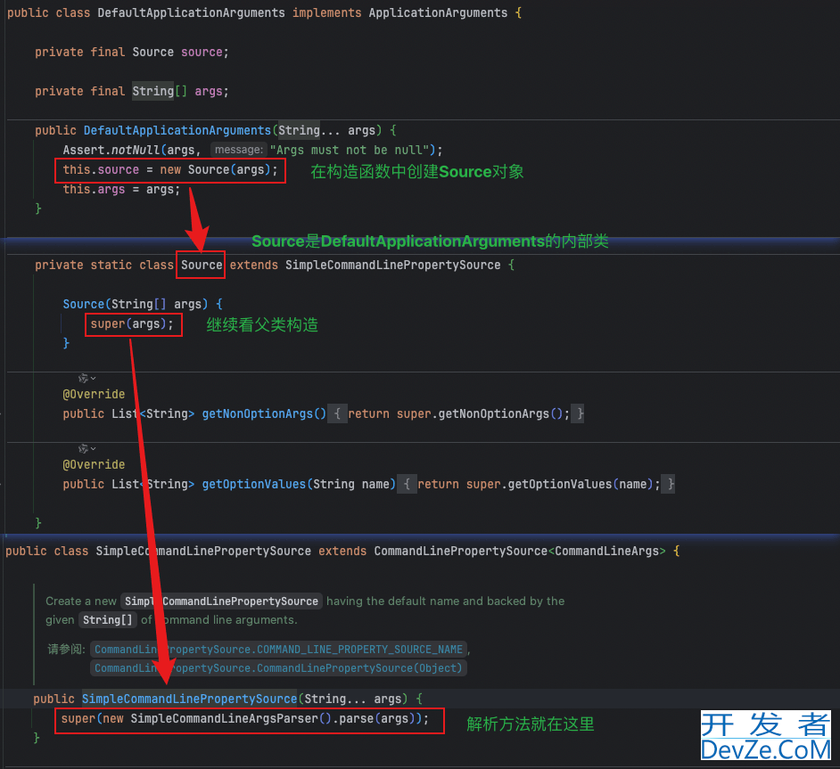Click the 'SimpleCommandLineArgsParser' class reference
Viewport: 840px width, 769px height.
point(224,719)
